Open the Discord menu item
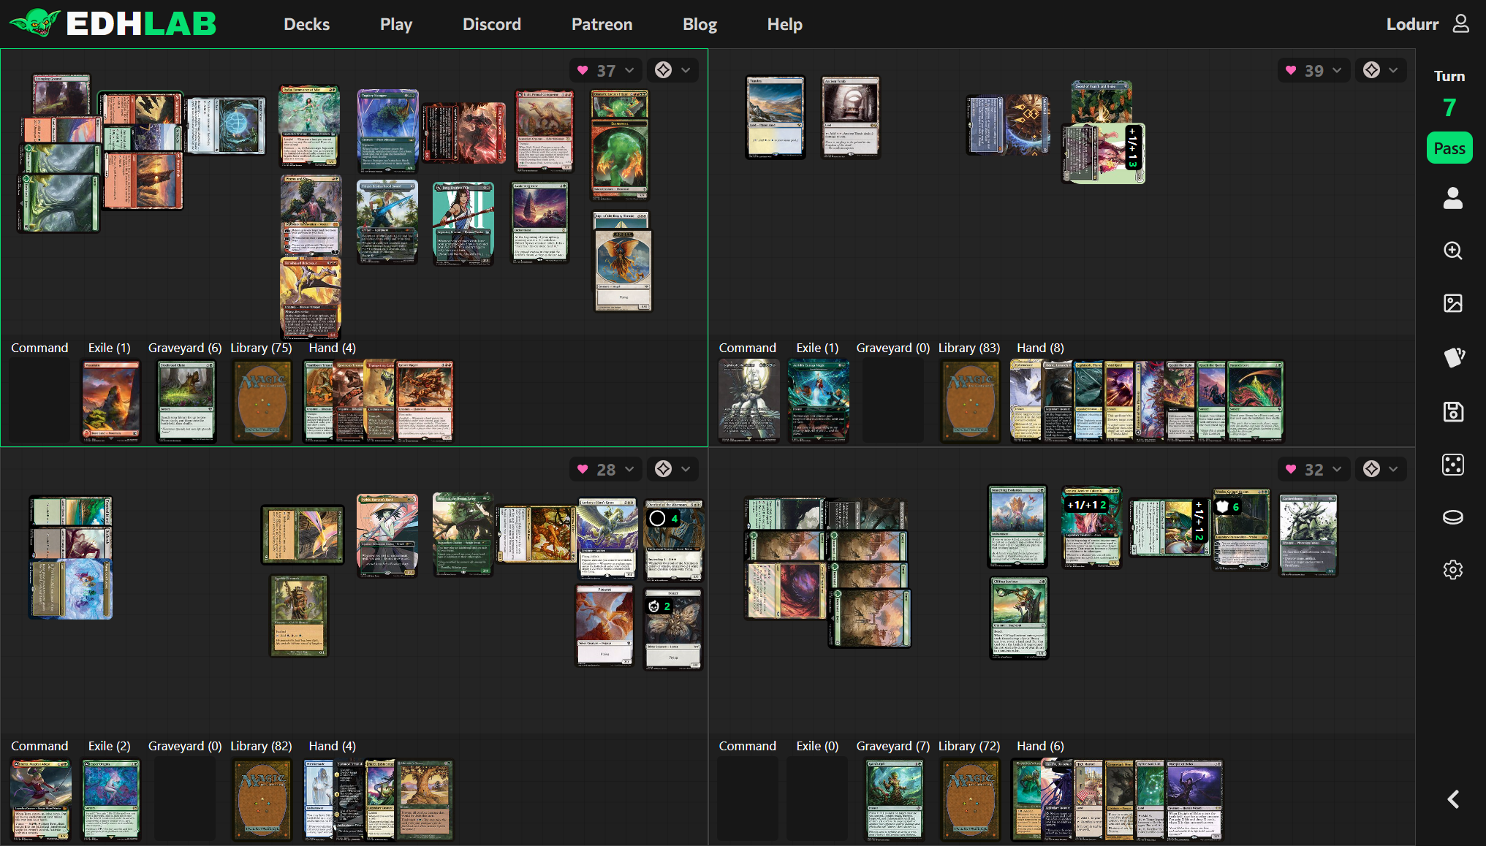 (x=491, y=23)
